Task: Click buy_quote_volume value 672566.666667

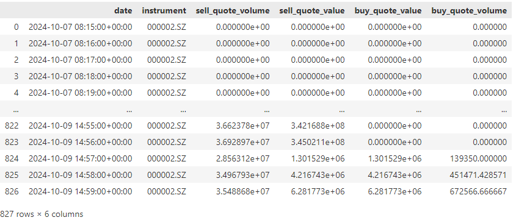Action: tap(479, 191)
